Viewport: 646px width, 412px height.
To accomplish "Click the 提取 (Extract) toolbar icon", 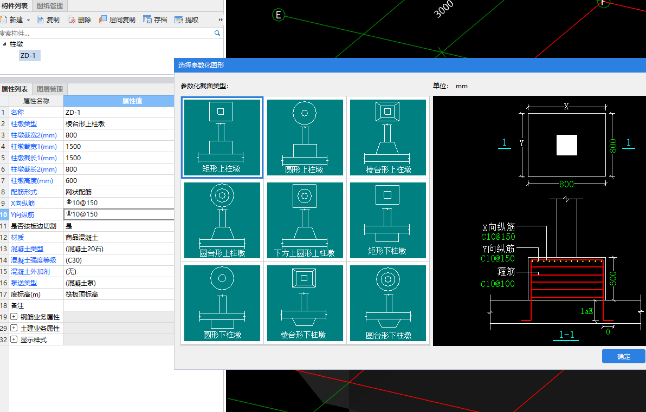I will [179, 19].
